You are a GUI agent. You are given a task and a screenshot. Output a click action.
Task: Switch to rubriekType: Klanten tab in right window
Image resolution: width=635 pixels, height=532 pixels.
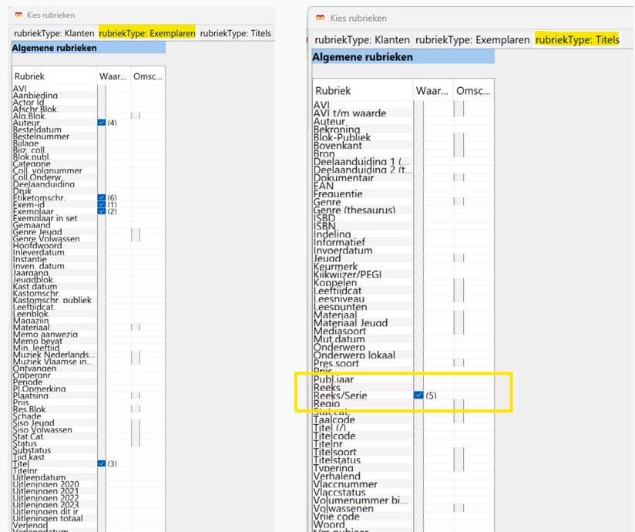pyautogui.click(x=361, y=40)
